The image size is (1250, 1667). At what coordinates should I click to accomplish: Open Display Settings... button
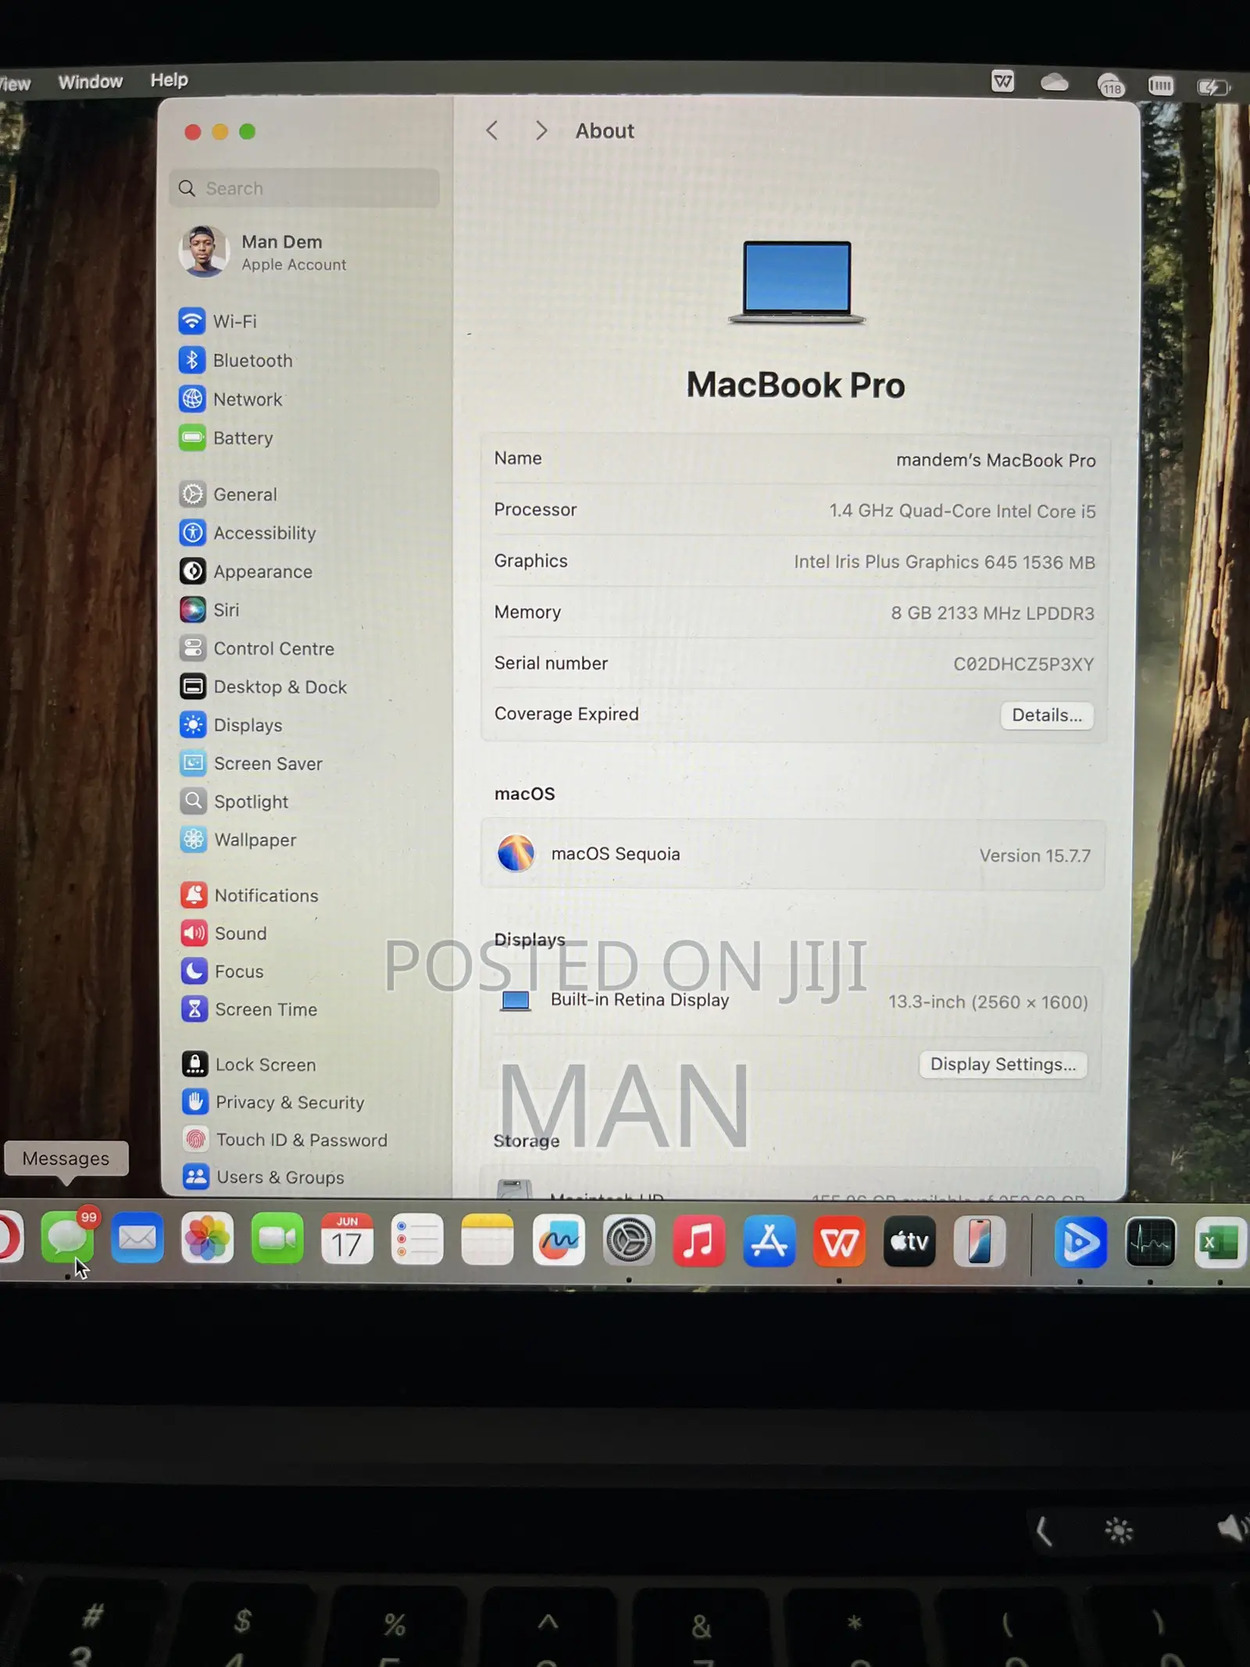[1003, 1064]
